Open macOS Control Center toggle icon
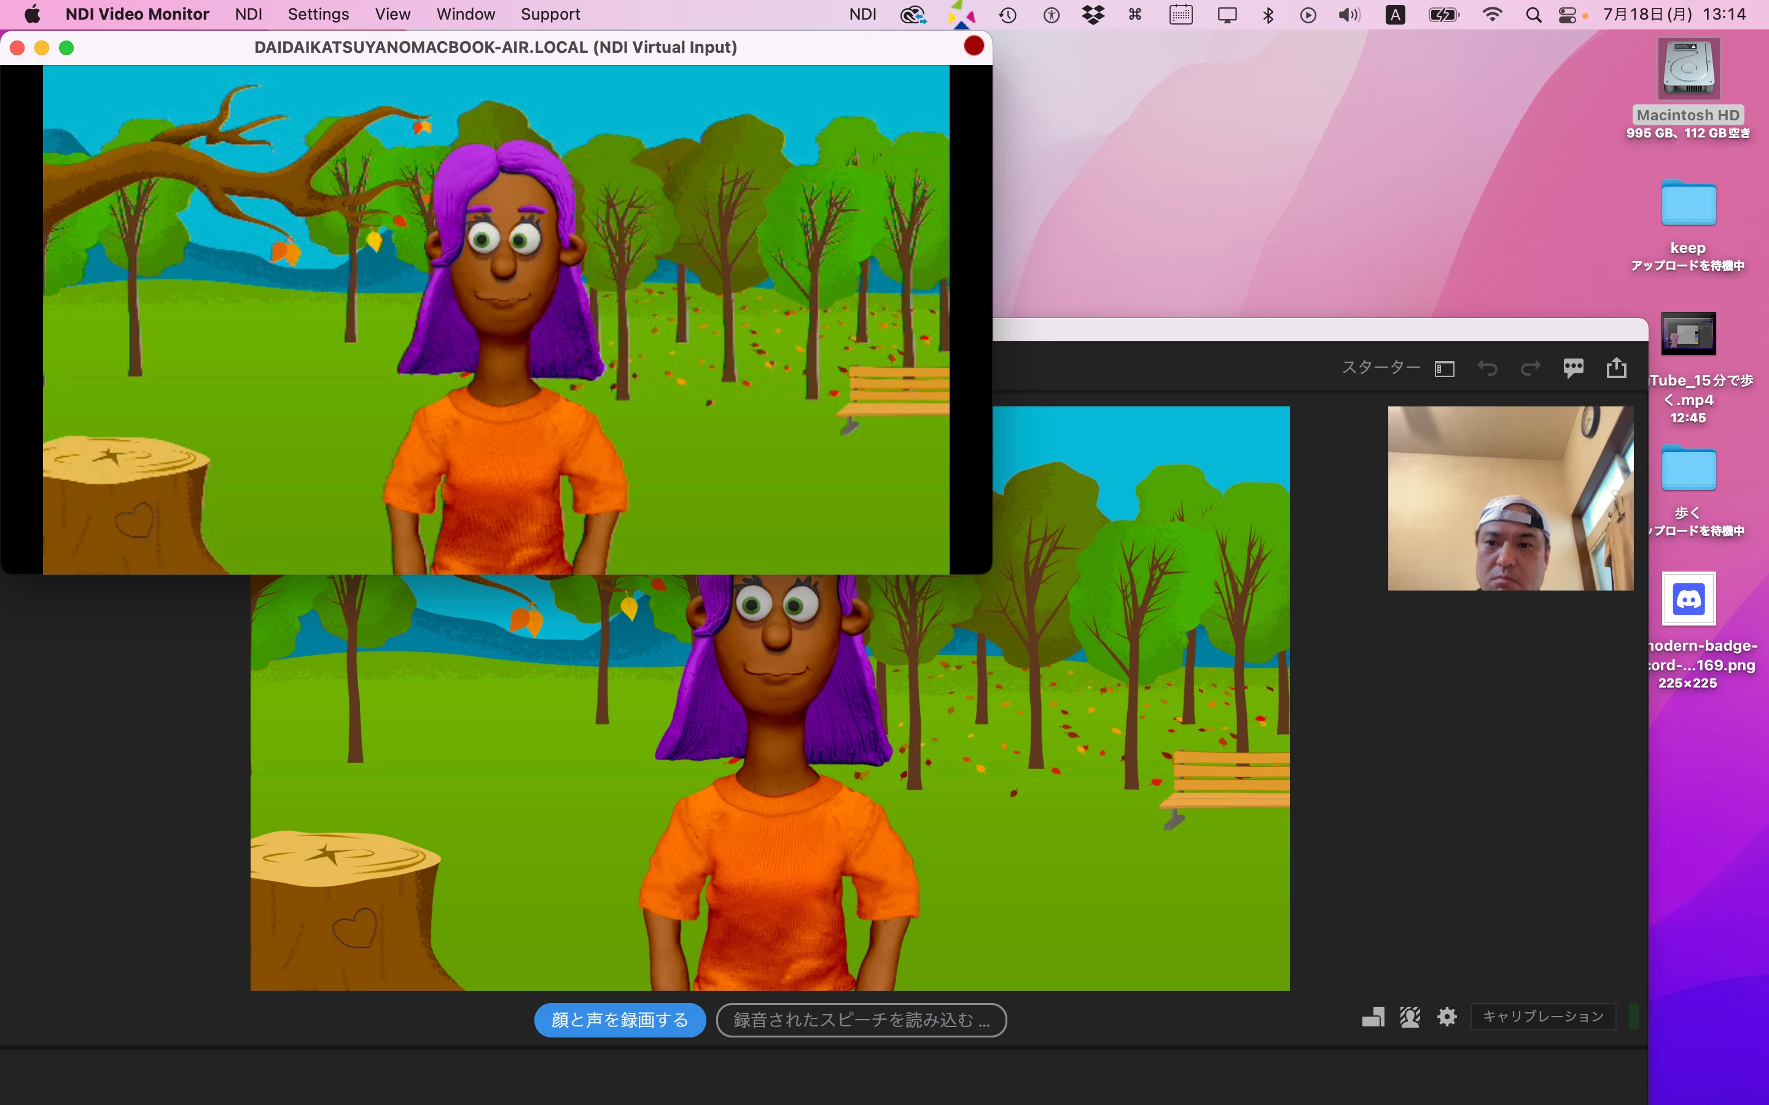 click(1566, 15)
